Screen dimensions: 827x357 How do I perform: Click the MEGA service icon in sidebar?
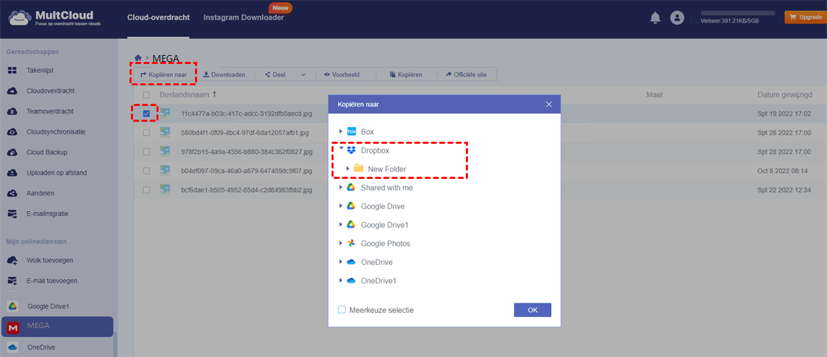[x=12, y=327]
